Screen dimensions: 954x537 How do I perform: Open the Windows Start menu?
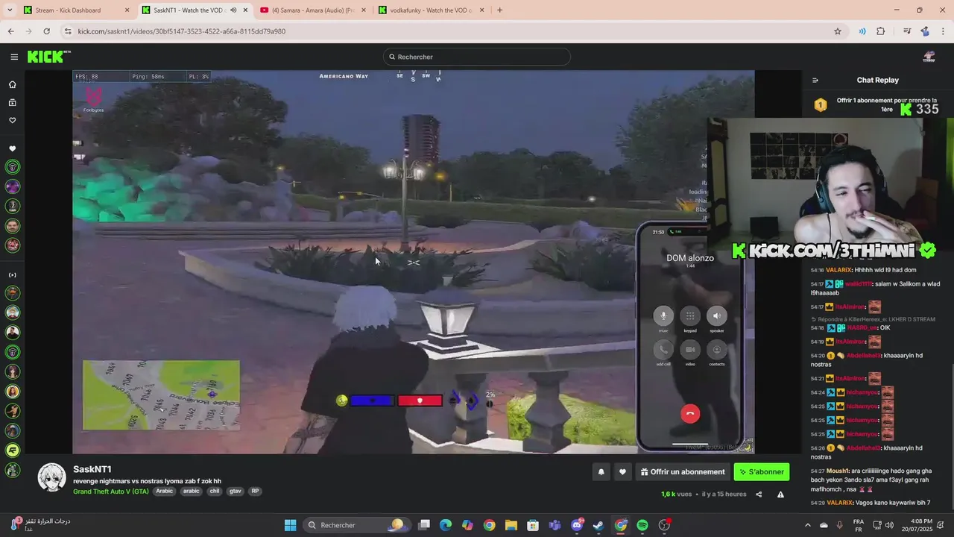pos(290,525)
